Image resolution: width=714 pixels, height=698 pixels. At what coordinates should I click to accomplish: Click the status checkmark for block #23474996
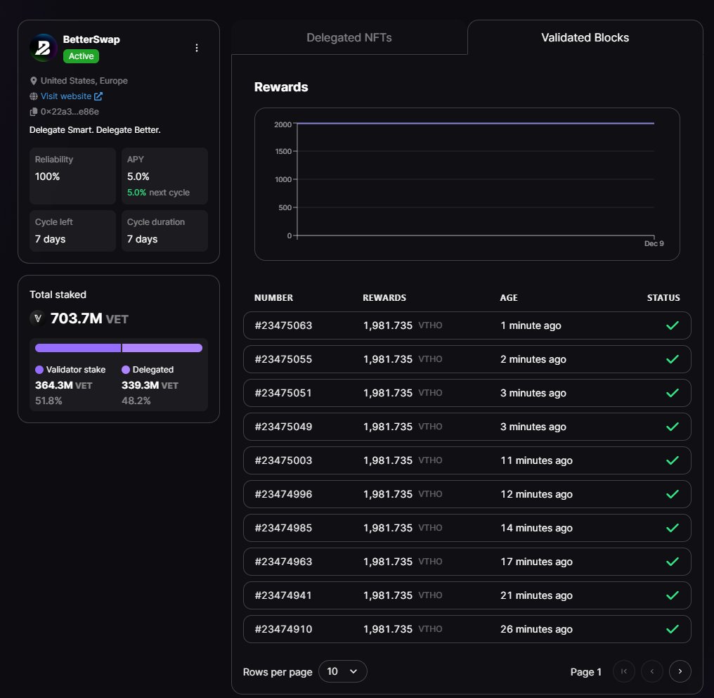(x=672, y=494)
